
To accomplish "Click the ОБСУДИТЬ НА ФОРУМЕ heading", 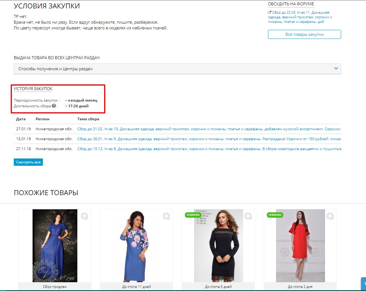I will coord(291,4).
